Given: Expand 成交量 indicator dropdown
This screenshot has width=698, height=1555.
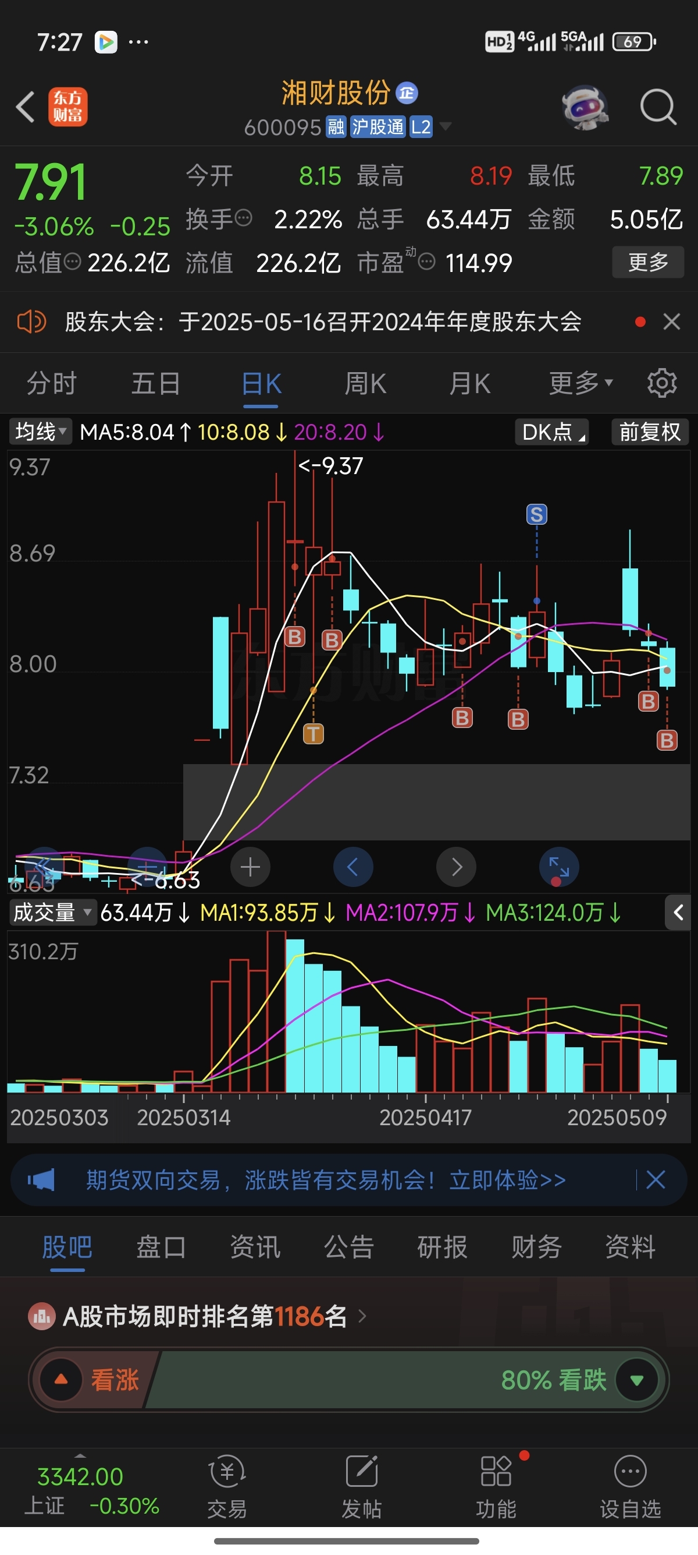Looking at the screenshot, I should (x=53, y=912).
